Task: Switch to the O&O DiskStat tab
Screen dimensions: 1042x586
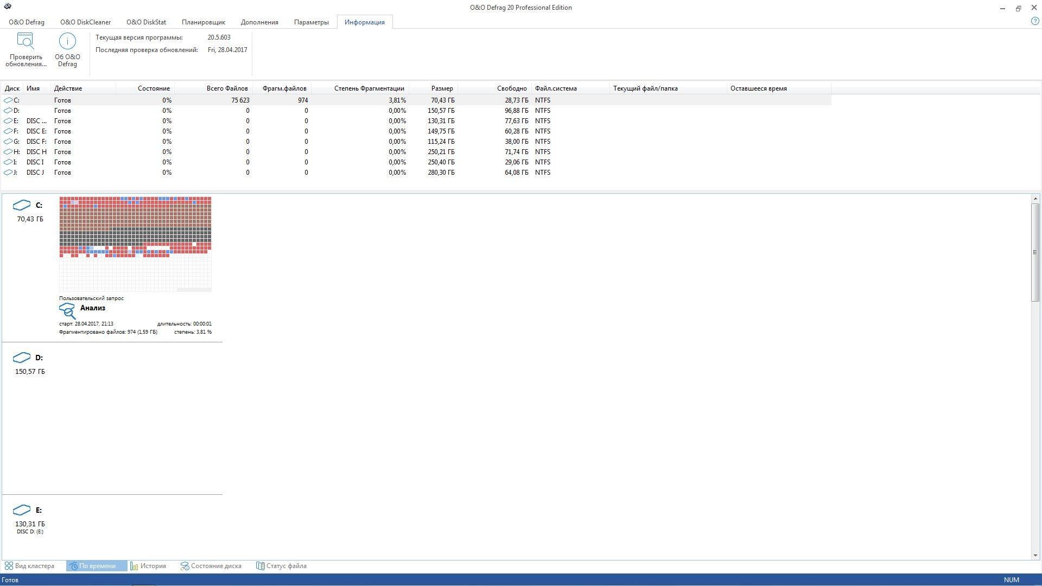Action: 146,22
